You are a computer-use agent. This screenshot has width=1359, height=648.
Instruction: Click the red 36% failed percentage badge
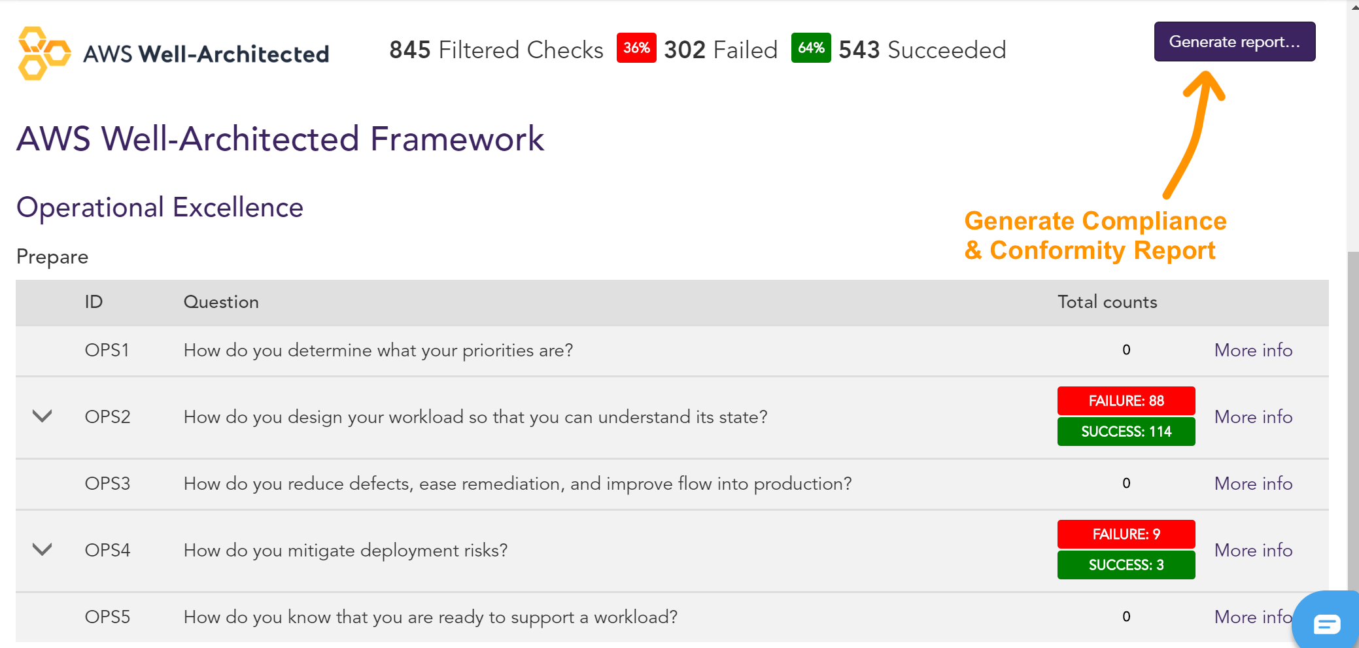[x=636, y=48]
